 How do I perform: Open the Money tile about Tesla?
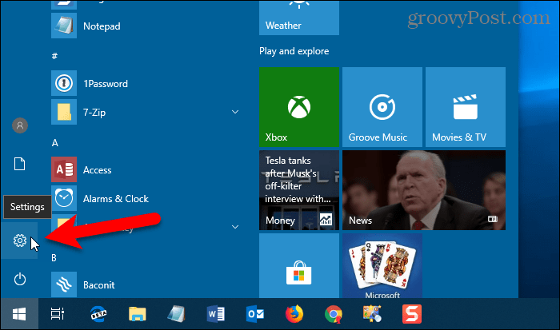point(299,190)
